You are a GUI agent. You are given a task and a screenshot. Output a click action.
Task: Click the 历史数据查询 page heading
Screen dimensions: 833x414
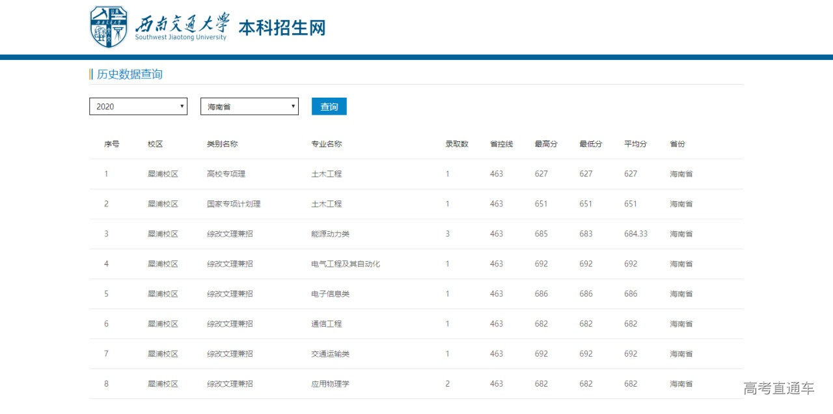(128, 75)
